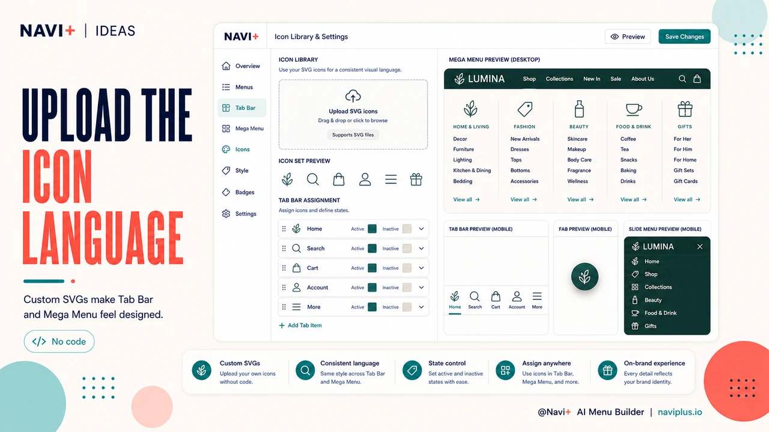Click the Fashion tag icon in mega menu
769x432 pixels.
point(524,109)
